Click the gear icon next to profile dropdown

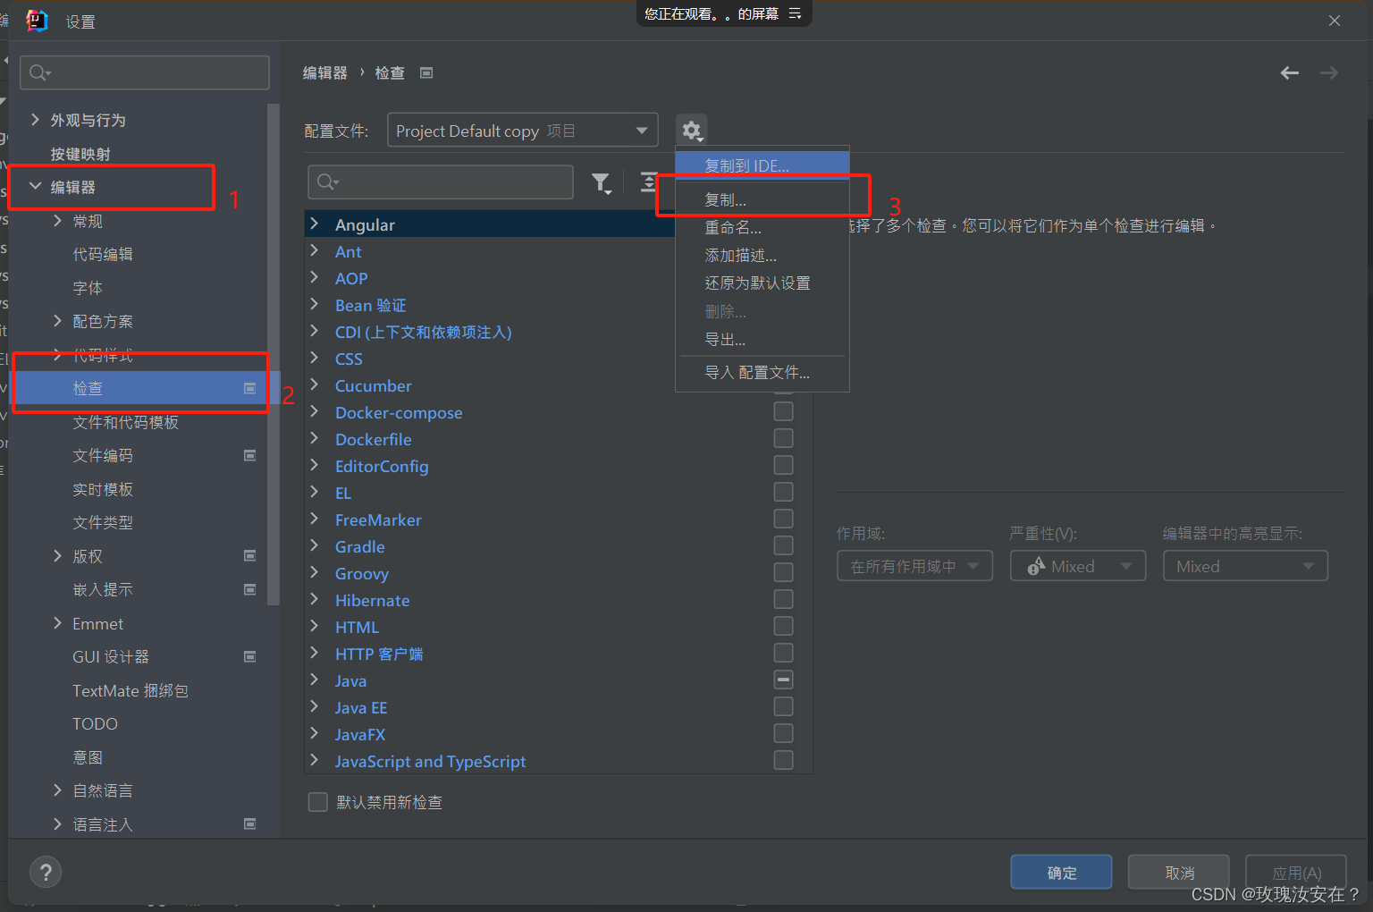point(692,131)
